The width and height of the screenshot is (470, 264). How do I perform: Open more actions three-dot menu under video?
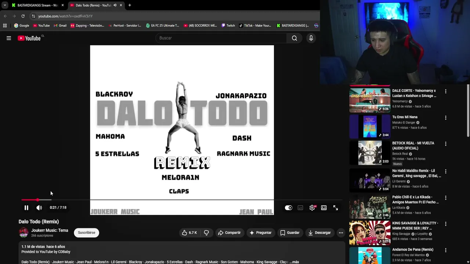(341, 233)
